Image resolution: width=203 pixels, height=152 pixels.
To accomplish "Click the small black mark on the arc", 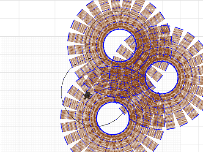I will (x=75, y=64).
